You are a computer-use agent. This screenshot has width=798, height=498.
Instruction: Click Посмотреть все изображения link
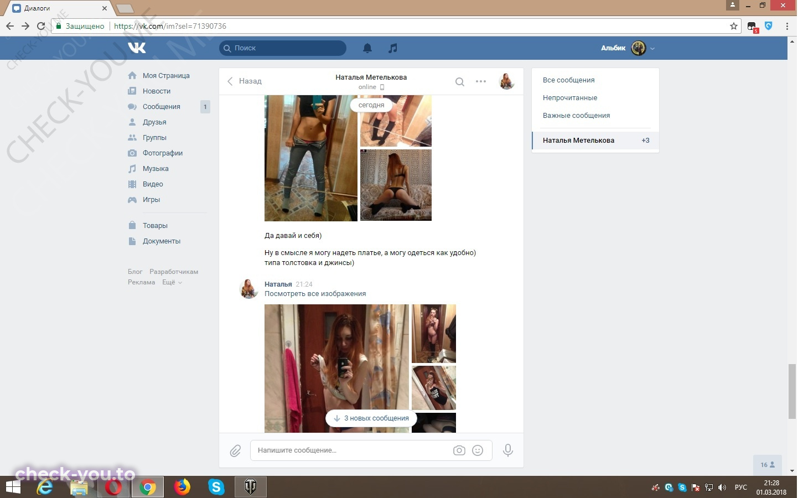click(315, 294)
